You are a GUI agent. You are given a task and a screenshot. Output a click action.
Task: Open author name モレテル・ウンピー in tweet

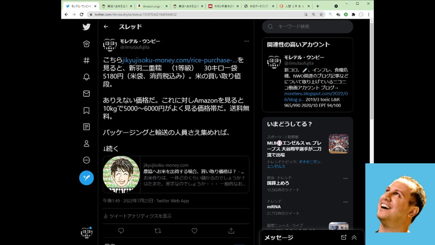(140, 41)
